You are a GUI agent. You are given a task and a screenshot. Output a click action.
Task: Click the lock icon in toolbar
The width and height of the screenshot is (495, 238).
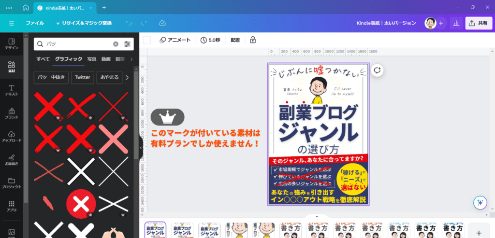click(252, 40)
